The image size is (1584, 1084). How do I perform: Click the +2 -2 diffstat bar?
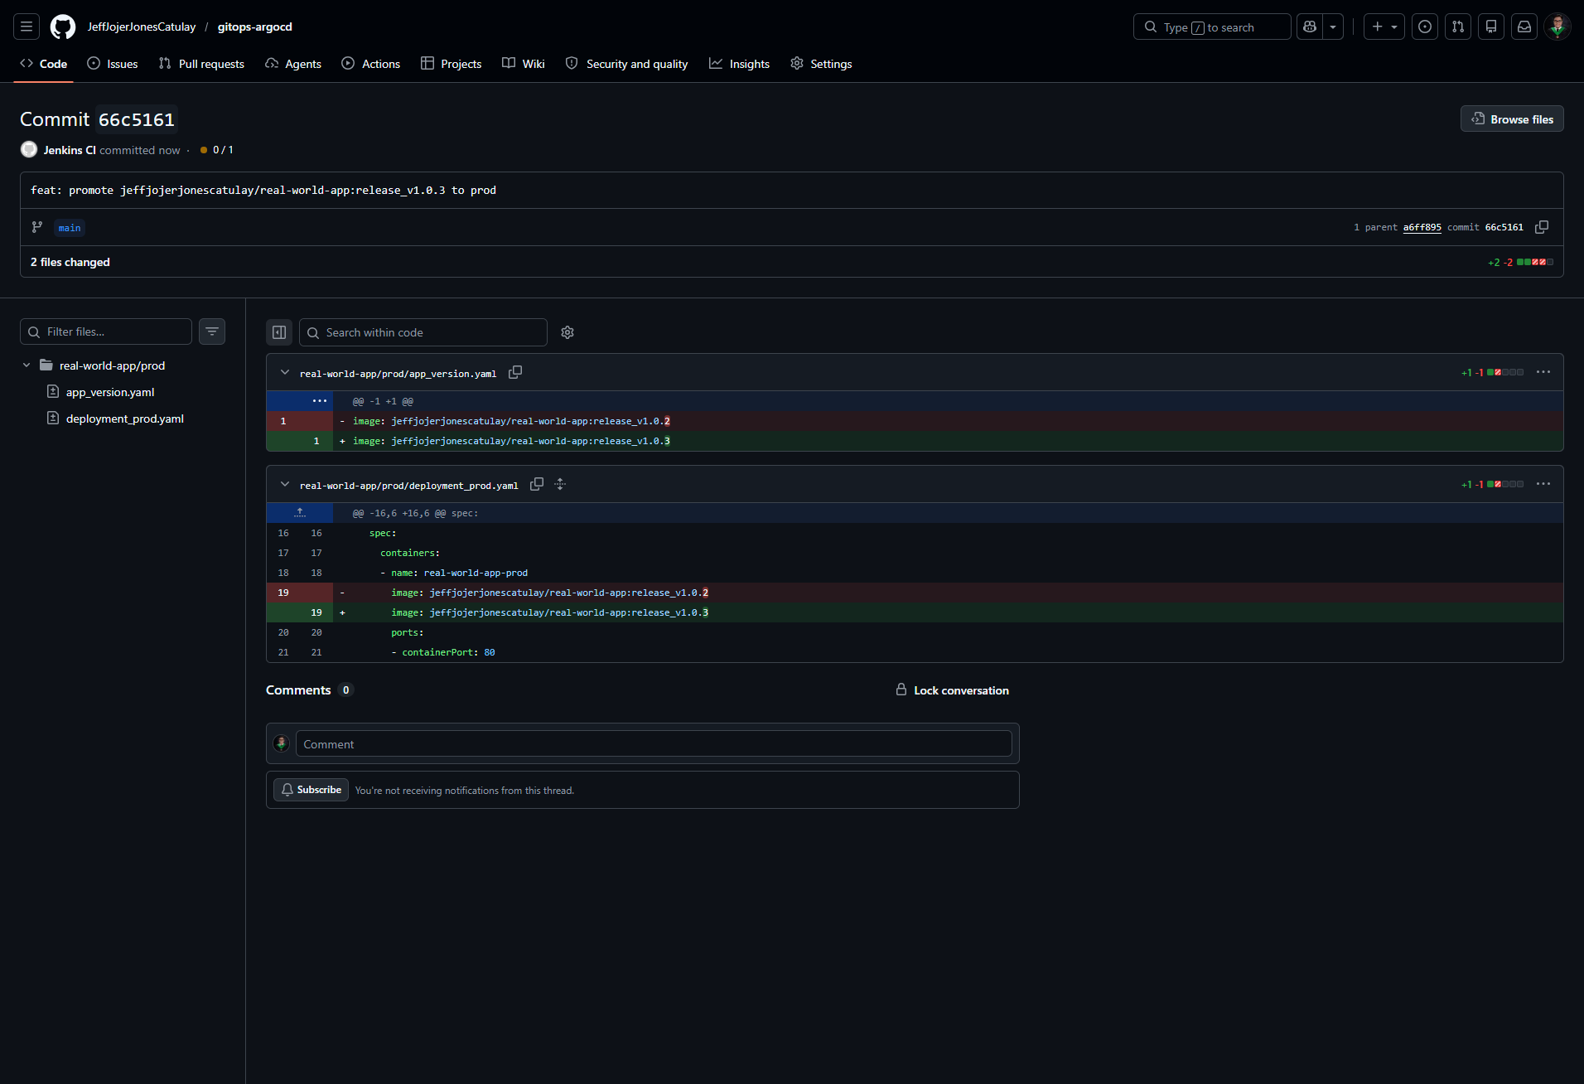click(x=1520, y=262)
